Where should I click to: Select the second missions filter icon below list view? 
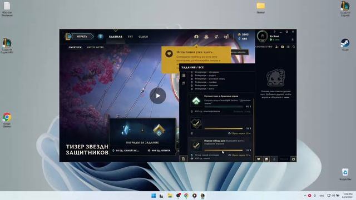(184, 83)
